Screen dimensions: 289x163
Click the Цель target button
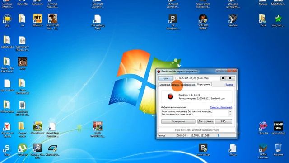[166, 78]
